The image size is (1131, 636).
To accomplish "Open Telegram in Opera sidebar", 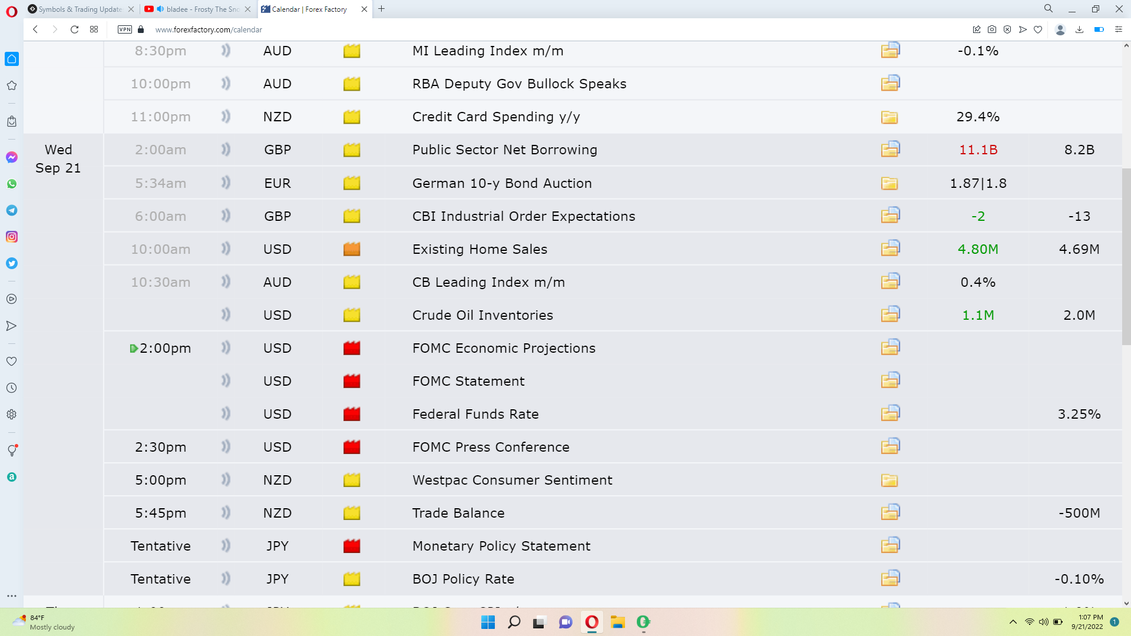I will [12, 210].
